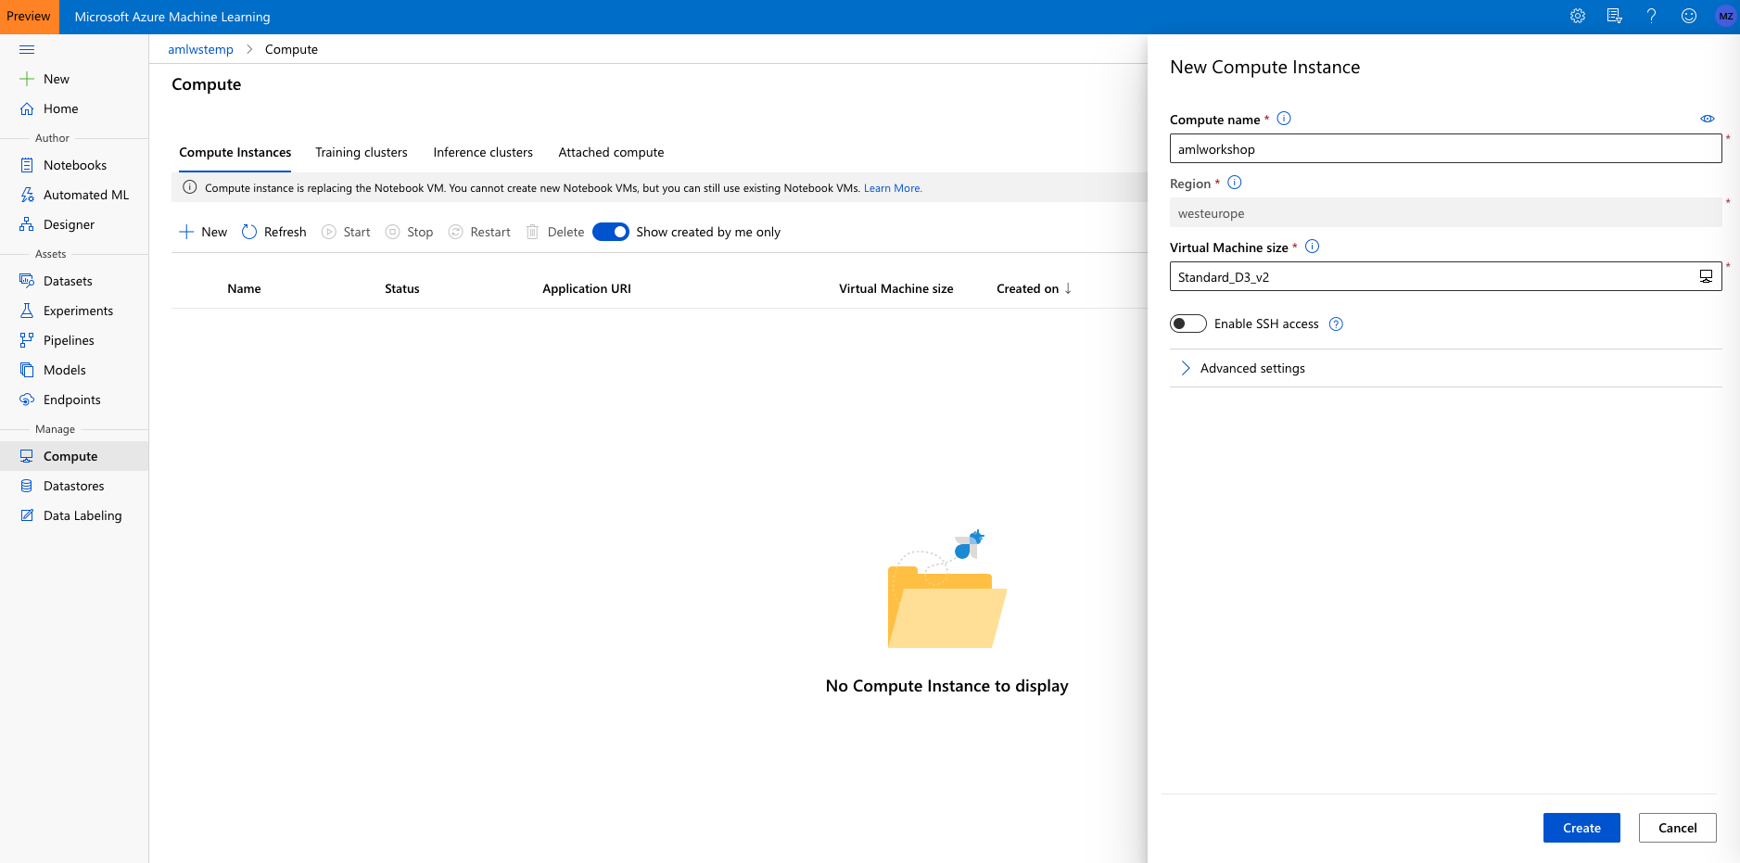Open the MZ user account avatar

[1726, 16]
